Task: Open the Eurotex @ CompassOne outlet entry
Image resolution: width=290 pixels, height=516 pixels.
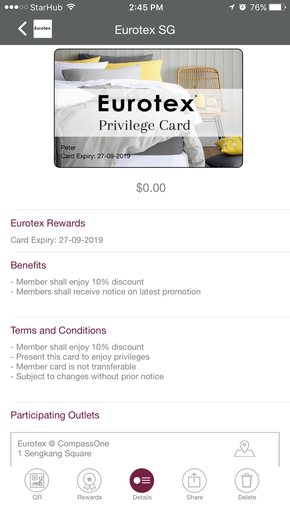Action: click(145, 449)
